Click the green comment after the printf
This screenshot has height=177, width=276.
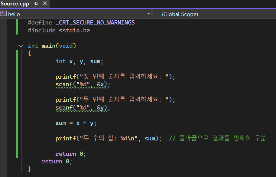pos(217,138)
